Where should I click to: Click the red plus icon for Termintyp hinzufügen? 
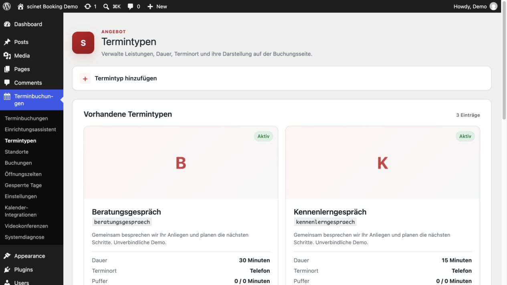pyautogui.click(x=85, y=78)
